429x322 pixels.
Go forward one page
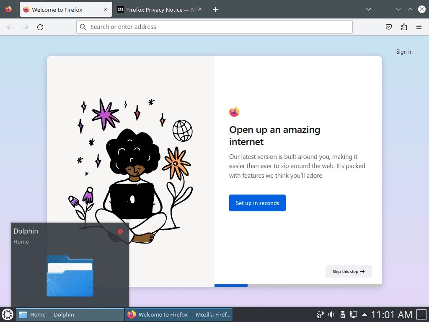pos(25,27)
